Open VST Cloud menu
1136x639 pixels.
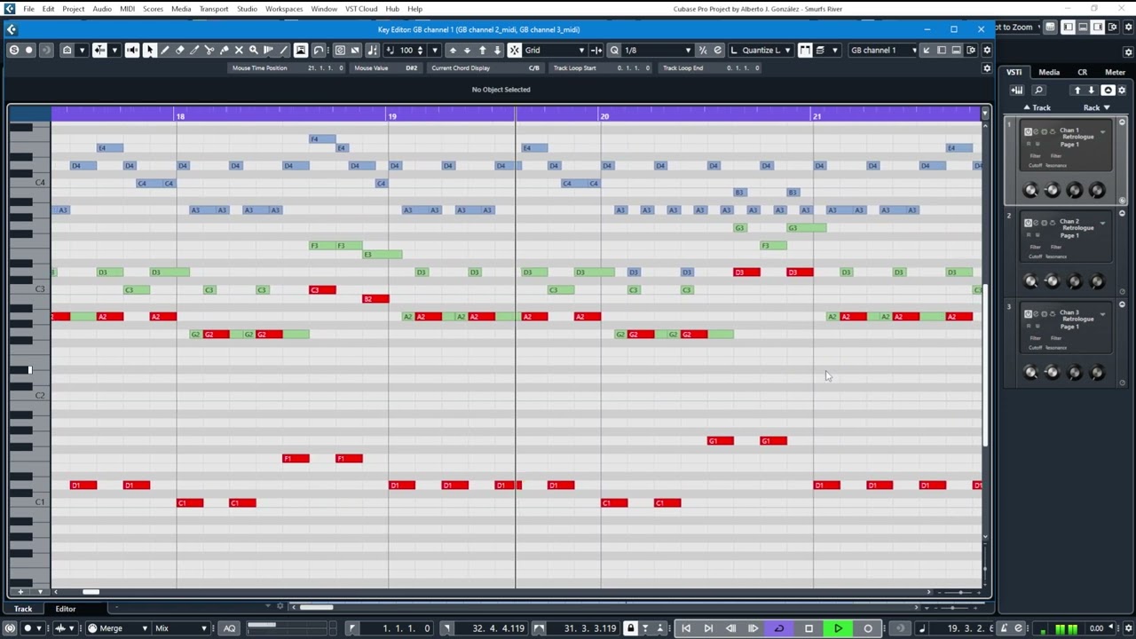(361, 9)
